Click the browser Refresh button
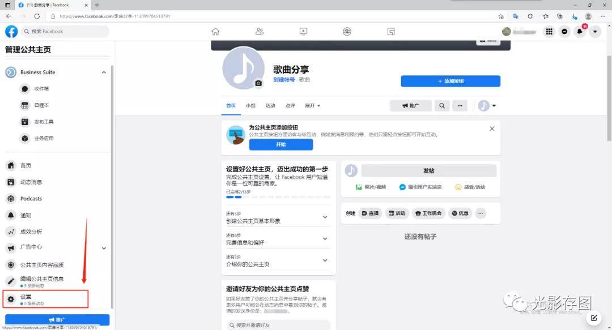This screenshot has width=612, height=330. pyautogui.click(x=37, y=16)
